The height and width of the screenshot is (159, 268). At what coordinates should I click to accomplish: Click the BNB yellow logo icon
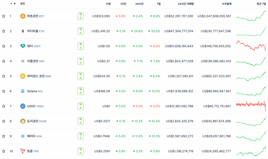23,76
